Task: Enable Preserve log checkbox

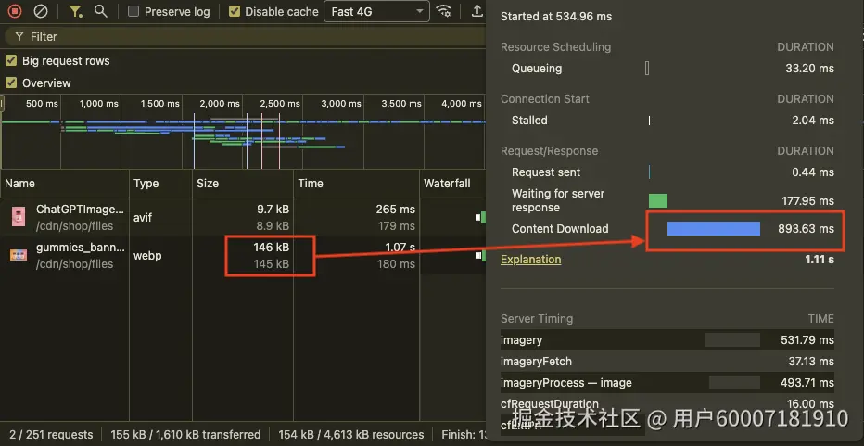Action: 133,11
